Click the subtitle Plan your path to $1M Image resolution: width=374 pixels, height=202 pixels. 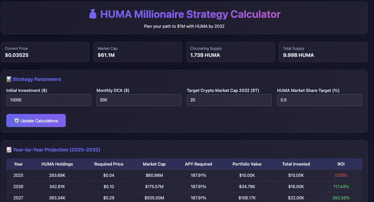point(184,26)
